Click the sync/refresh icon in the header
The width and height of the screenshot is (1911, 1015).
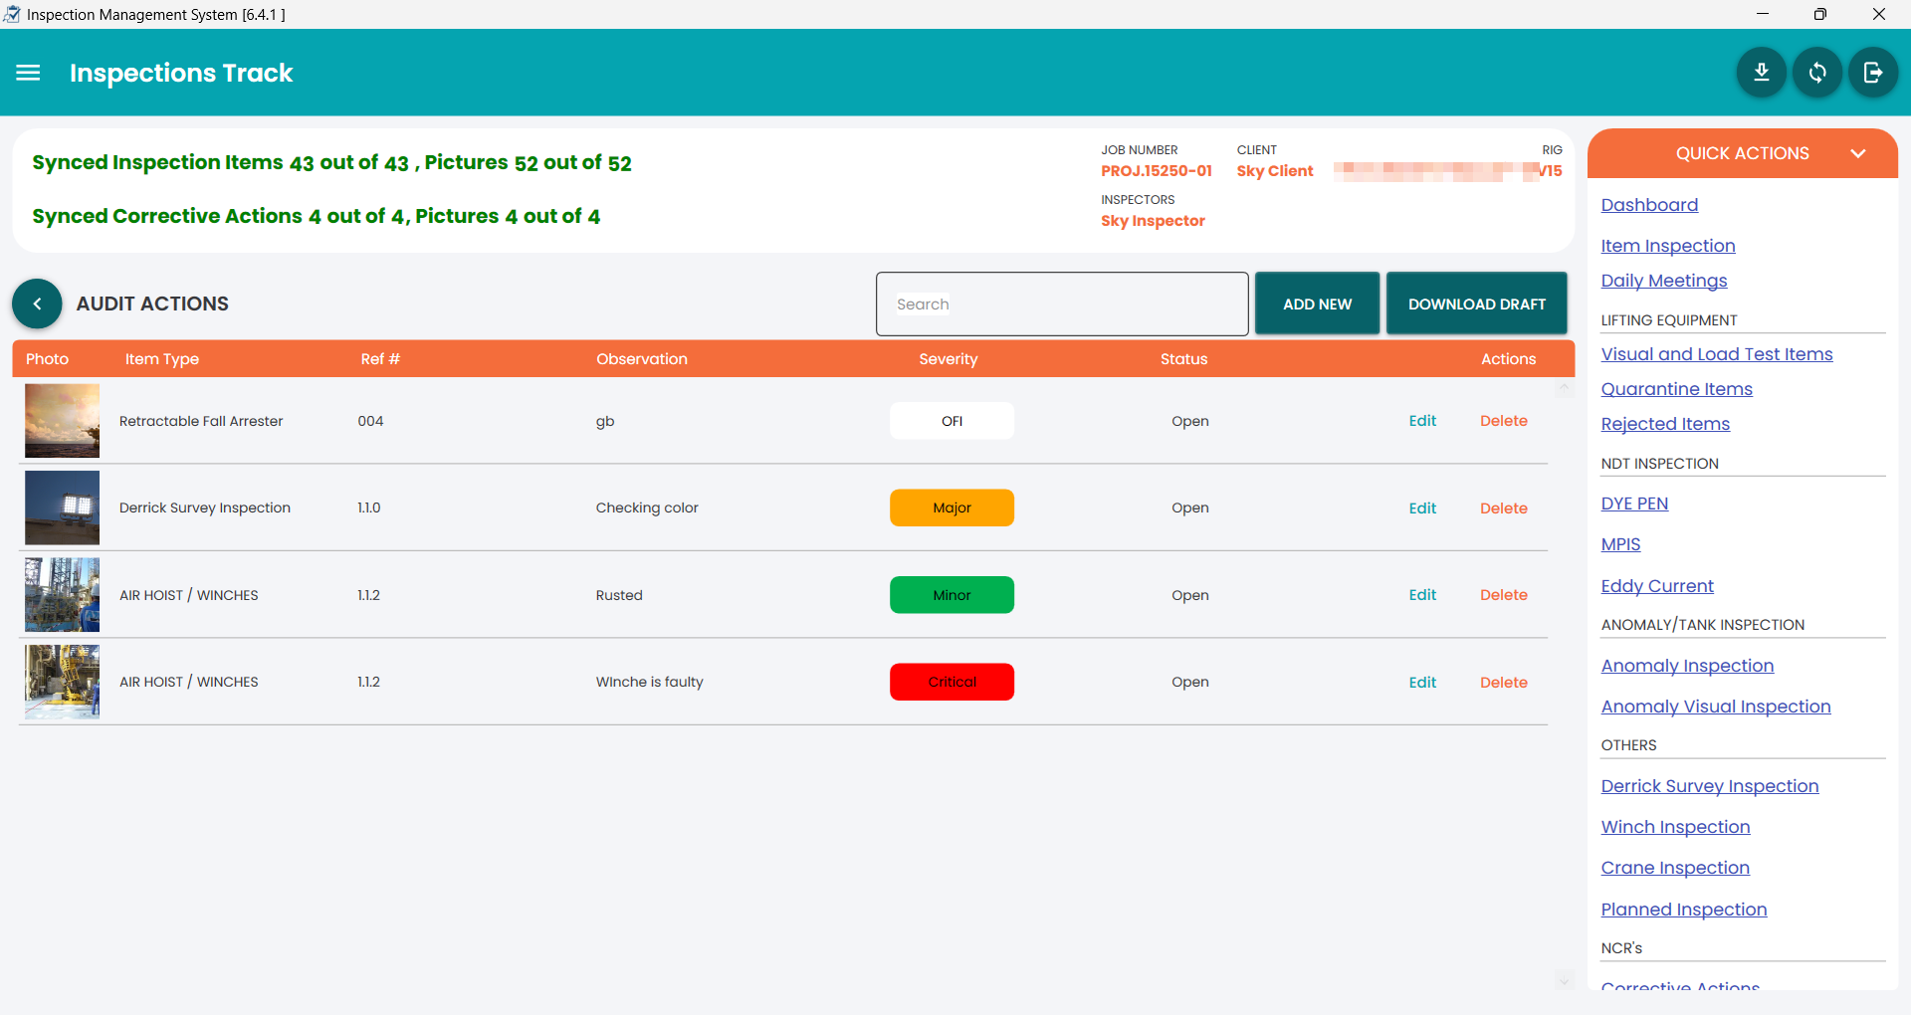(x=1816, y=72)
